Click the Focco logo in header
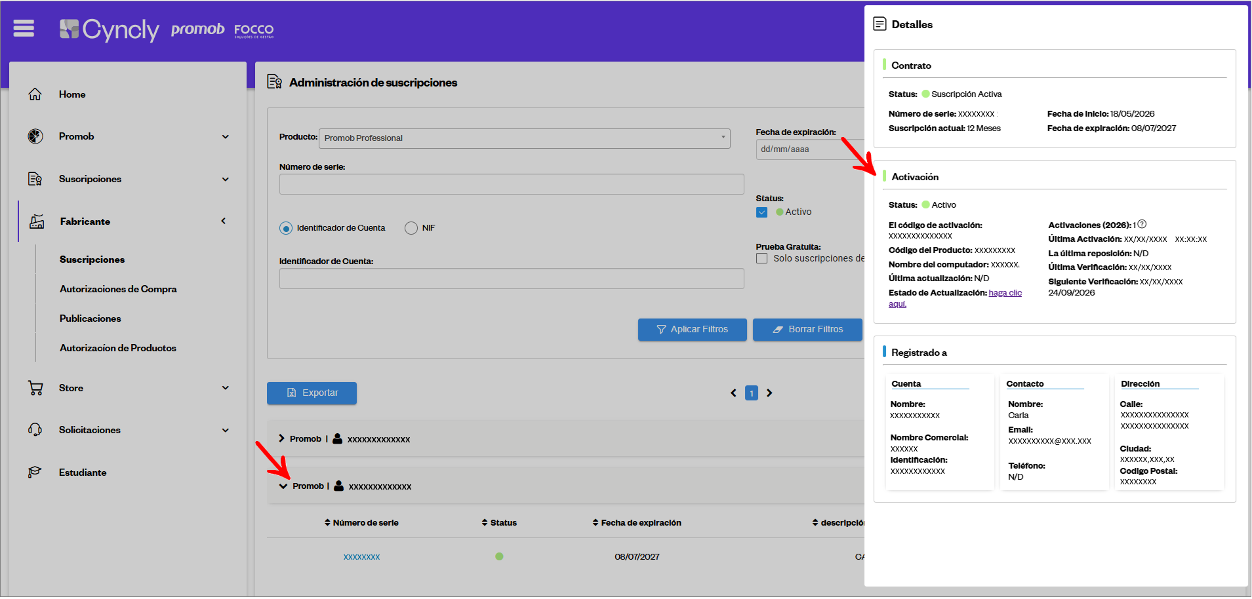Screen dimensions: 1252x599 [254, 30]
